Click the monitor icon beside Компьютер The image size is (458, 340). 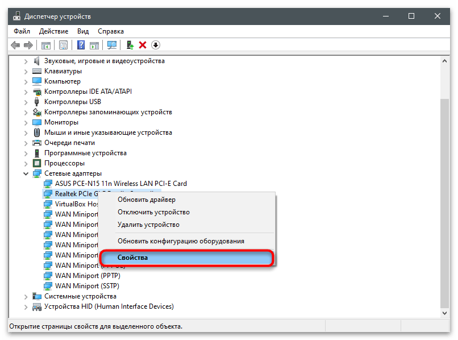point(37,81)
